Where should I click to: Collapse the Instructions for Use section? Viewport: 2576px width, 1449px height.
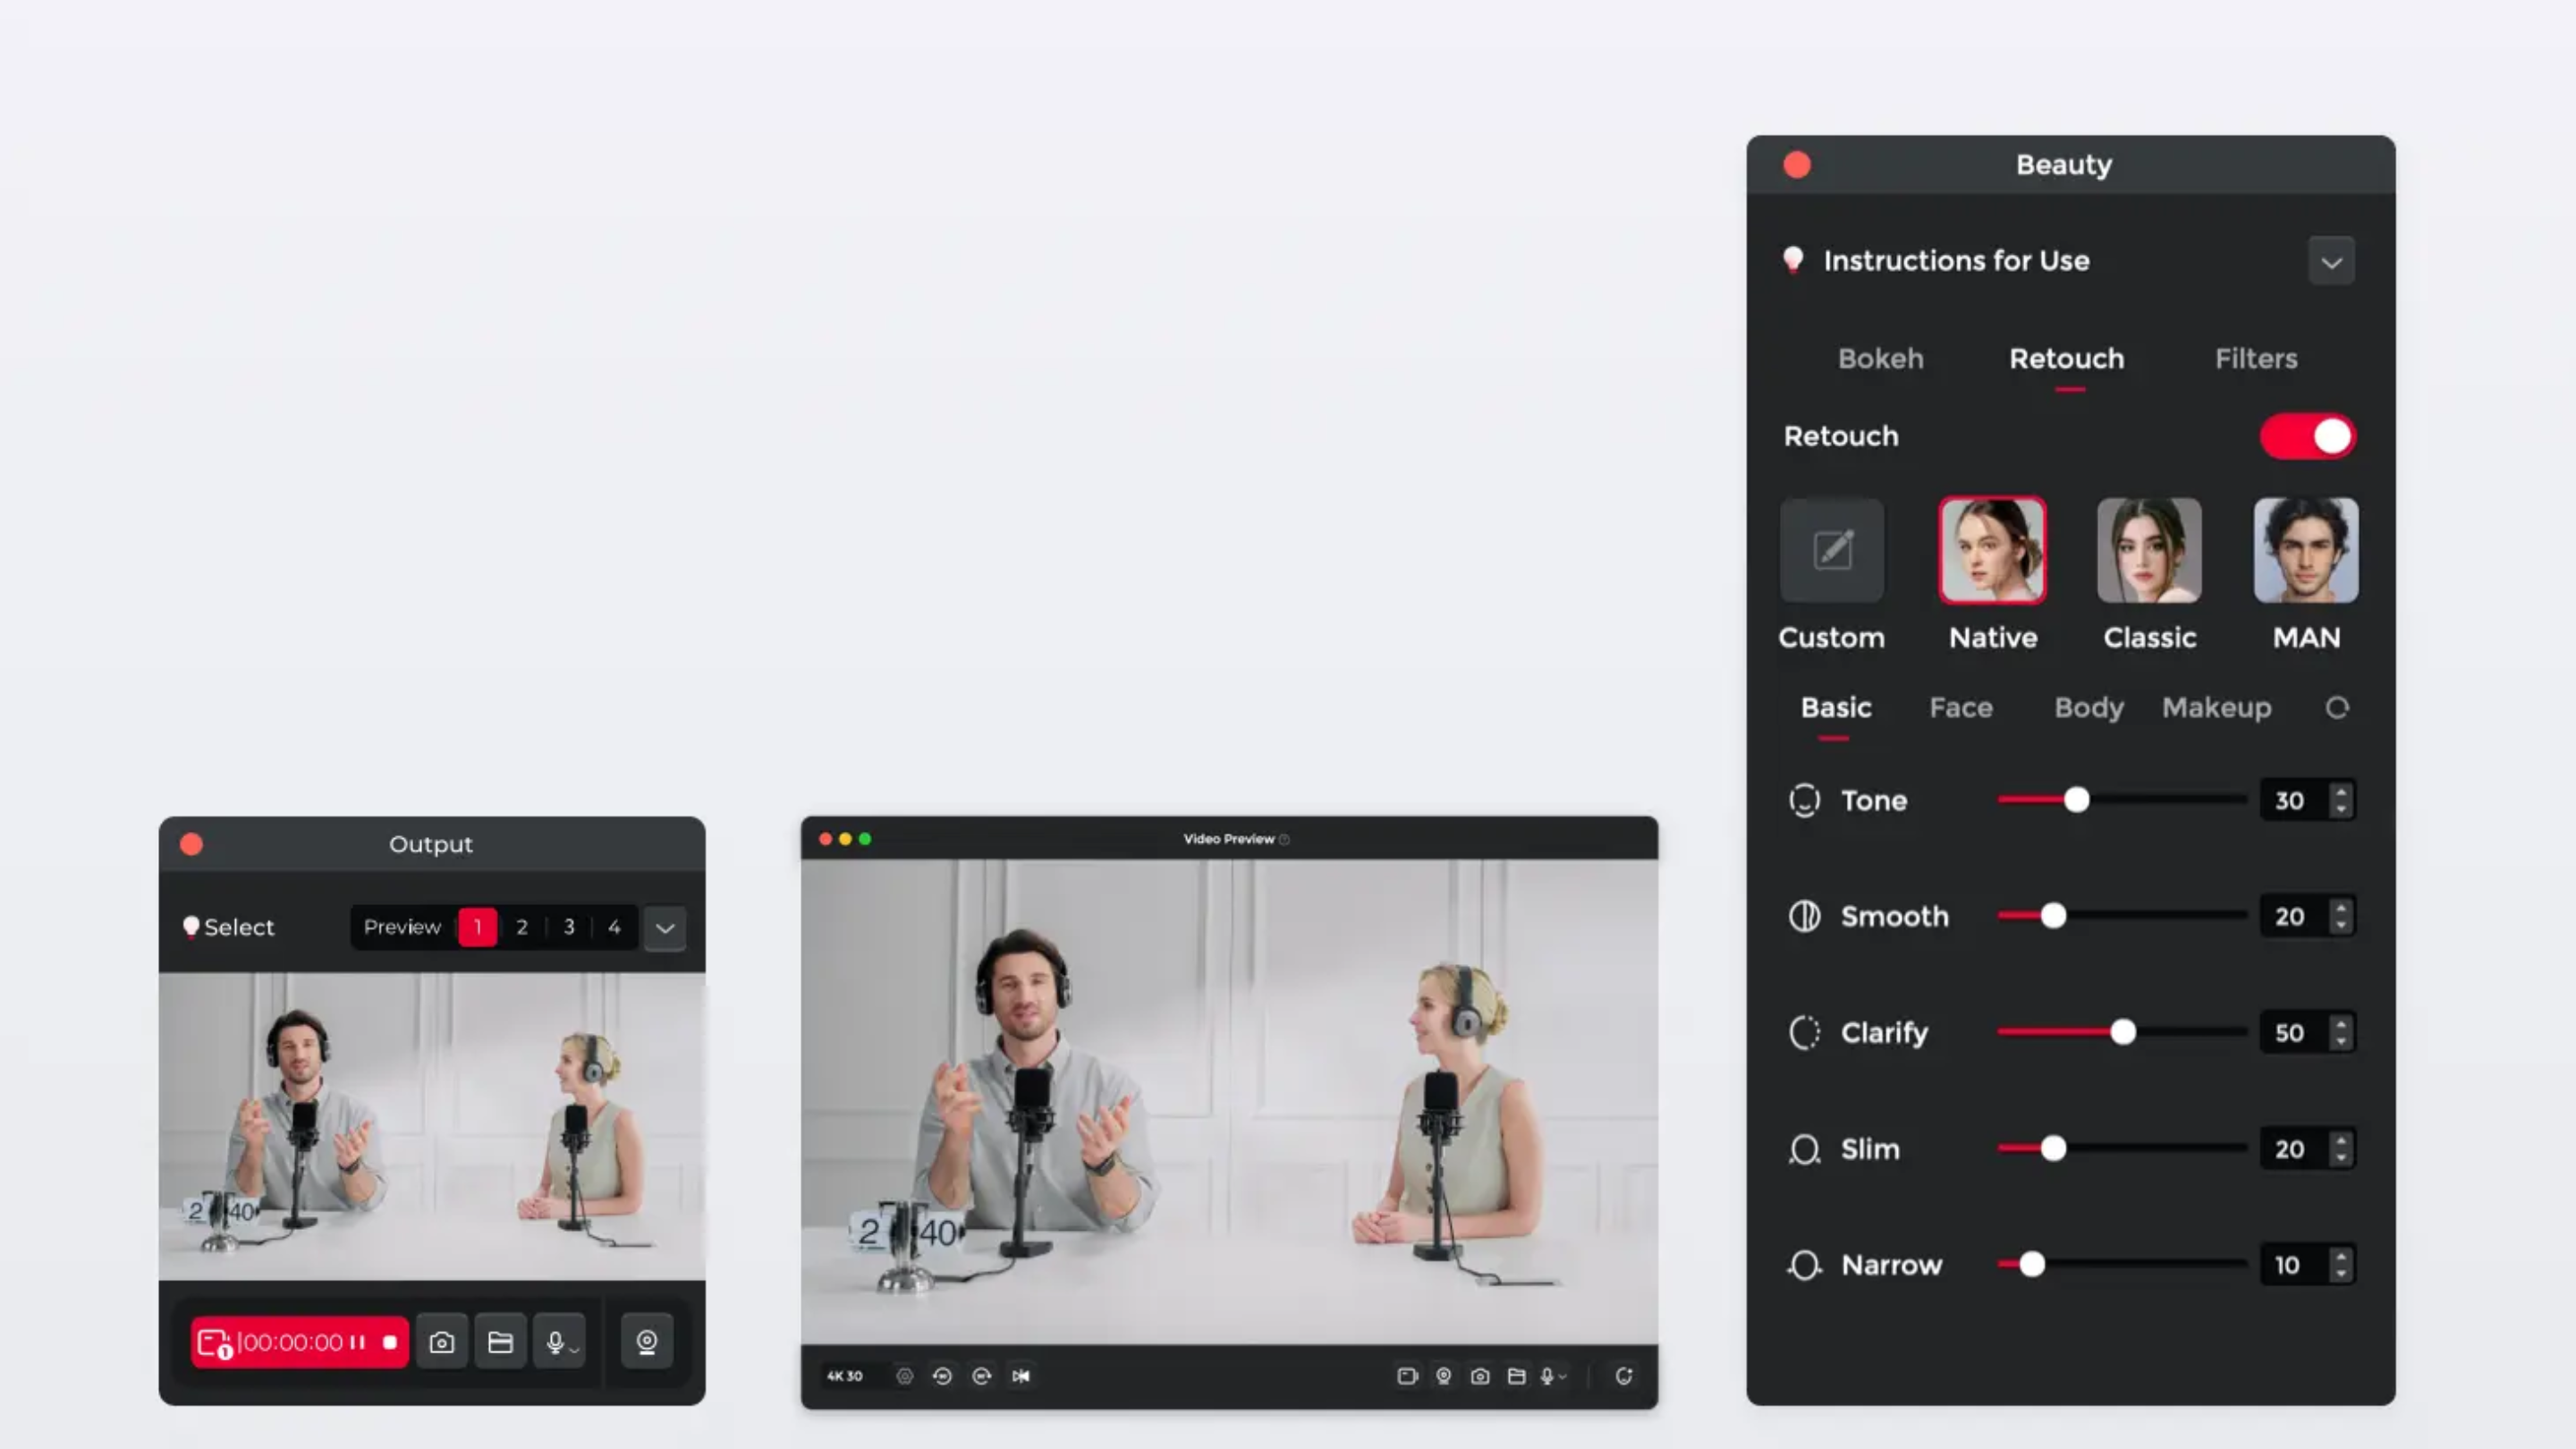(x=2332, y=261)
